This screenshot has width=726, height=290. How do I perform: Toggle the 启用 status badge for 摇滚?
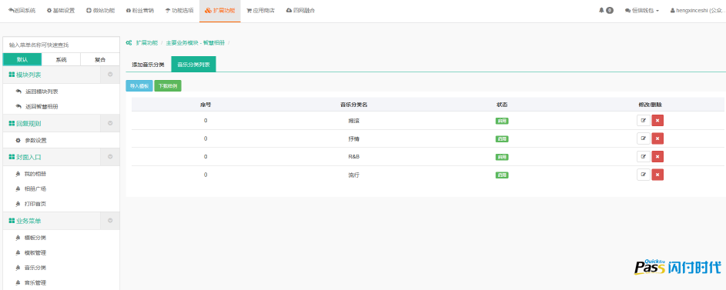502,121
